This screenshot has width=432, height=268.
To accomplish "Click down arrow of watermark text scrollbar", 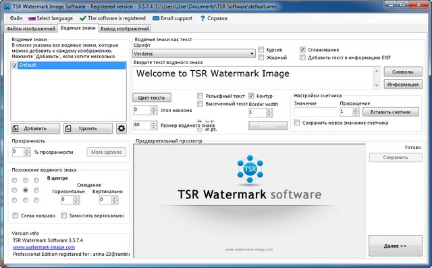I will (x=377, y=85).
